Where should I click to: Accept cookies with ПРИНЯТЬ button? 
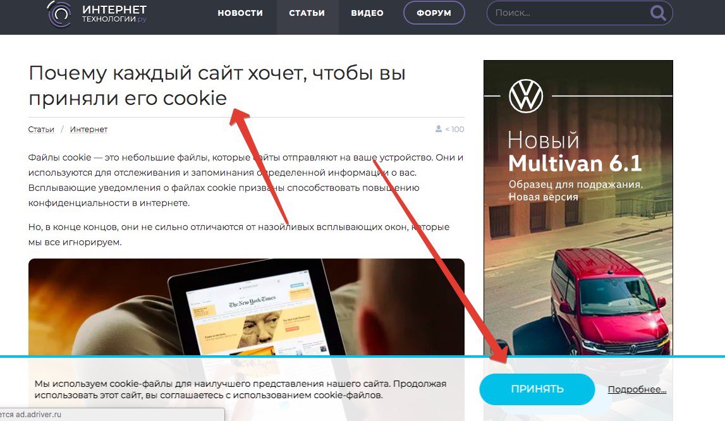click(x=537, y=389)
